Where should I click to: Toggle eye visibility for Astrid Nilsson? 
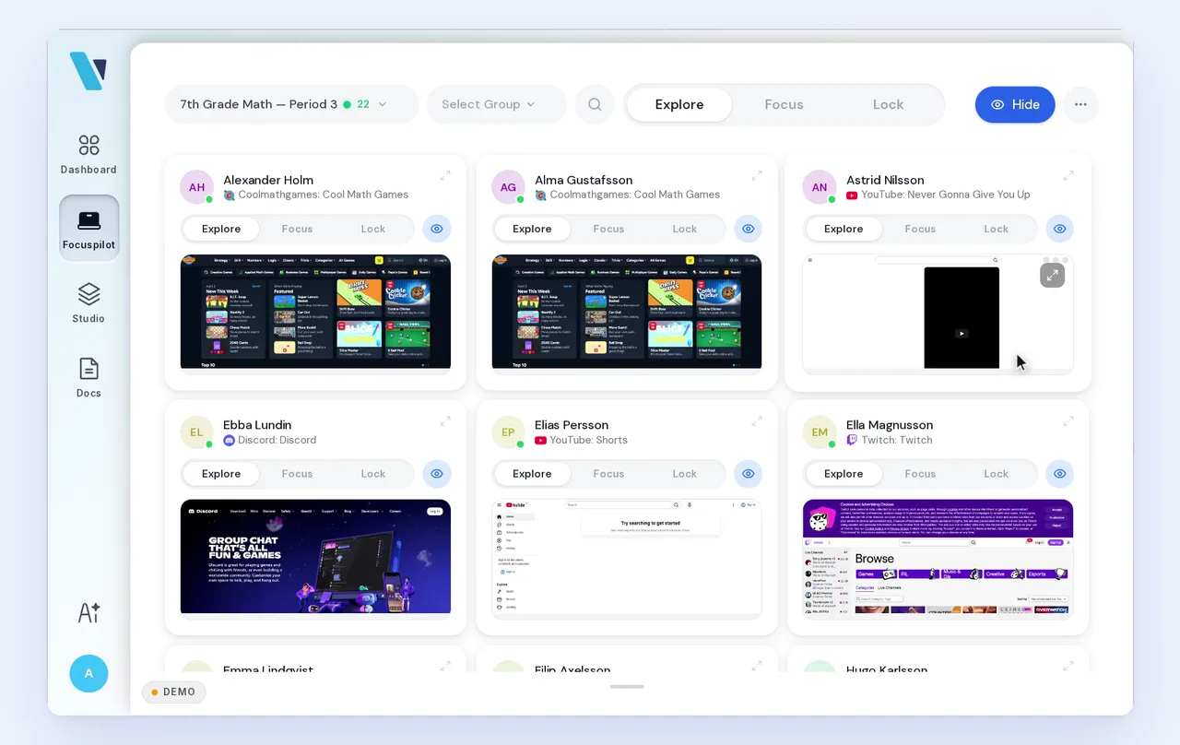(x=1060, y=229)
